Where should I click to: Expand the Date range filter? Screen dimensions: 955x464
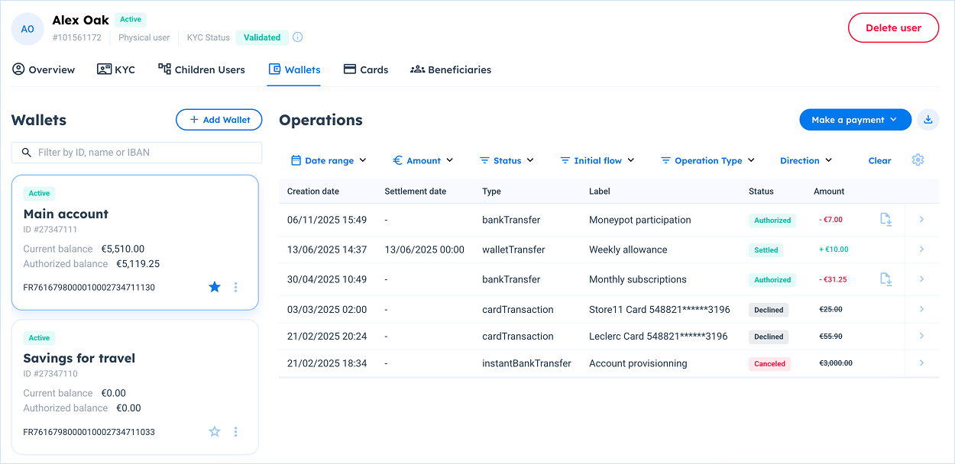point(329,161)
